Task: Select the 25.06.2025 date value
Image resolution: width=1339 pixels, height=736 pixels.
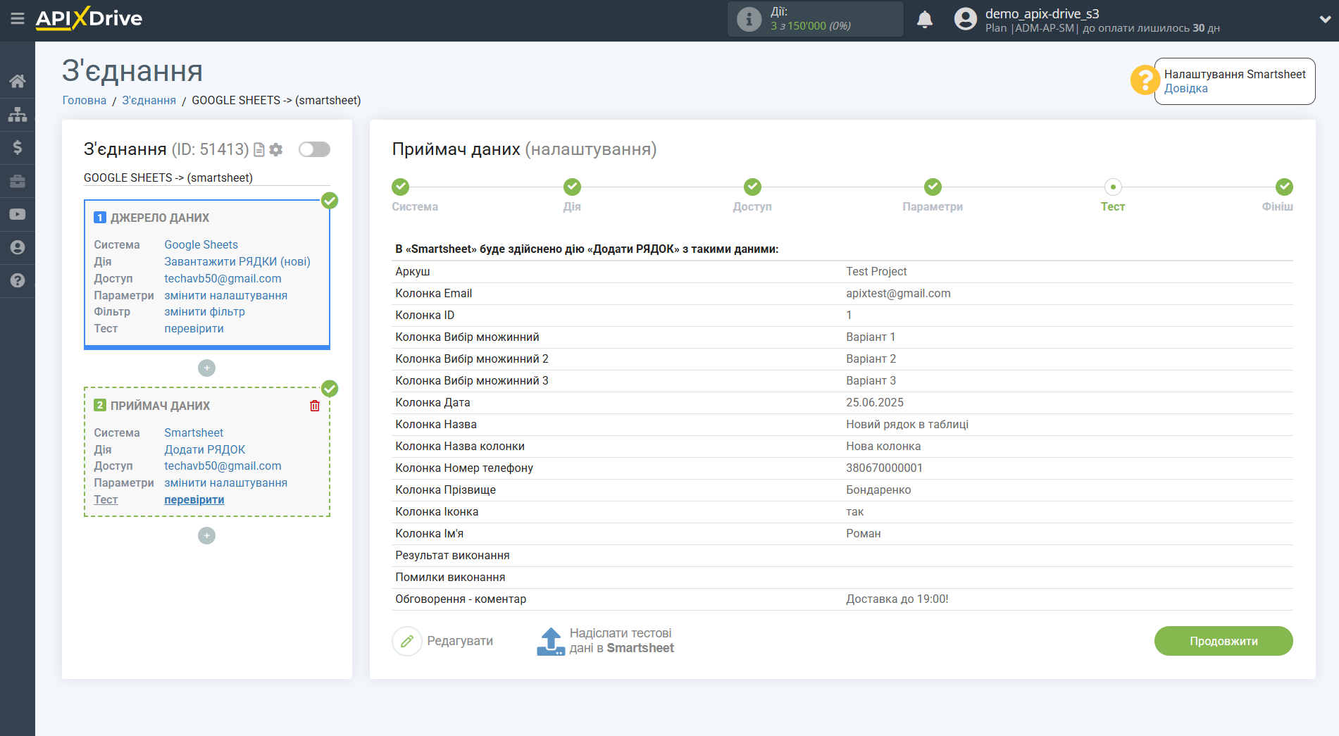Action: (874, 402)
